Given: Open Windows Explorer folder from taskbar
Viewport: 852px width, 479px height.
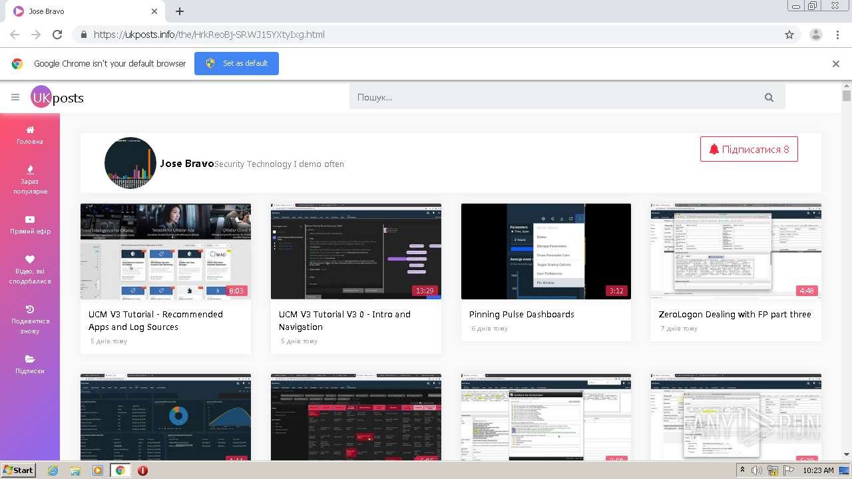Looking at the screenshot, I should click(75, 470).
